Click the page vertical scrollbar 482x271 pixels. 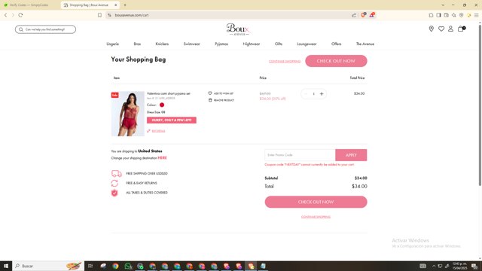(480, 105)
